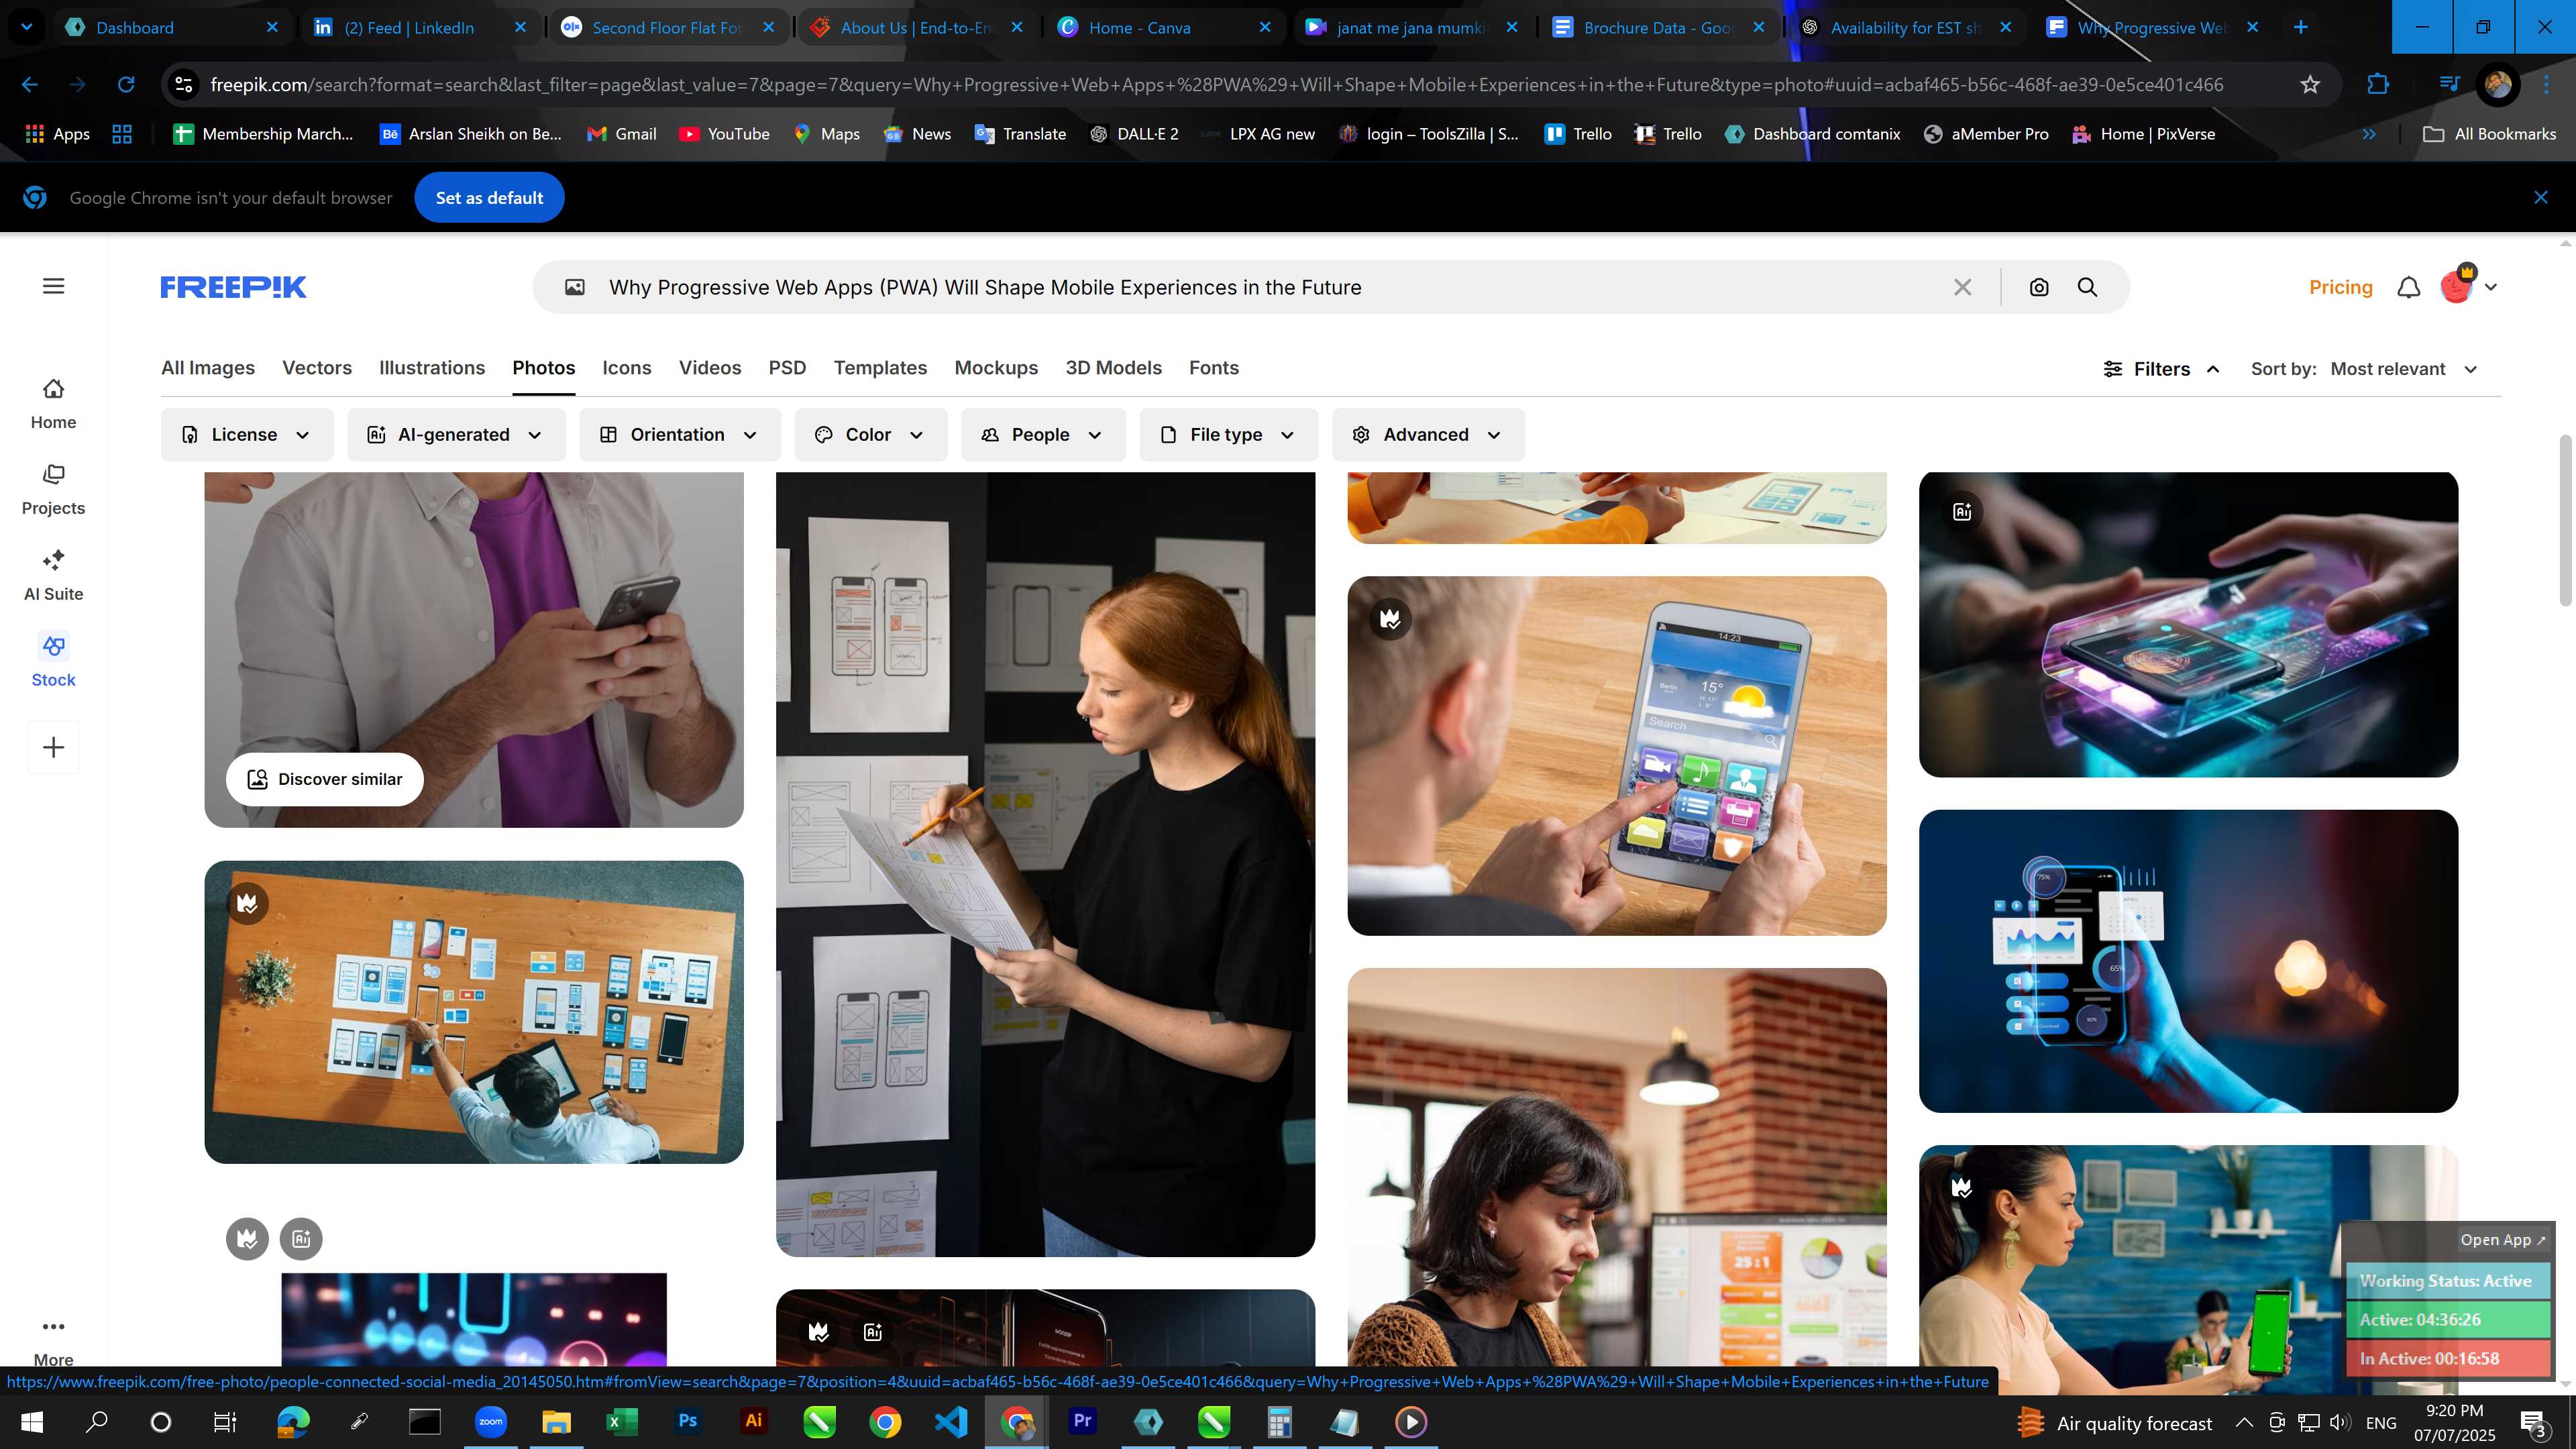Switch to Videos tab

[710, 368]
